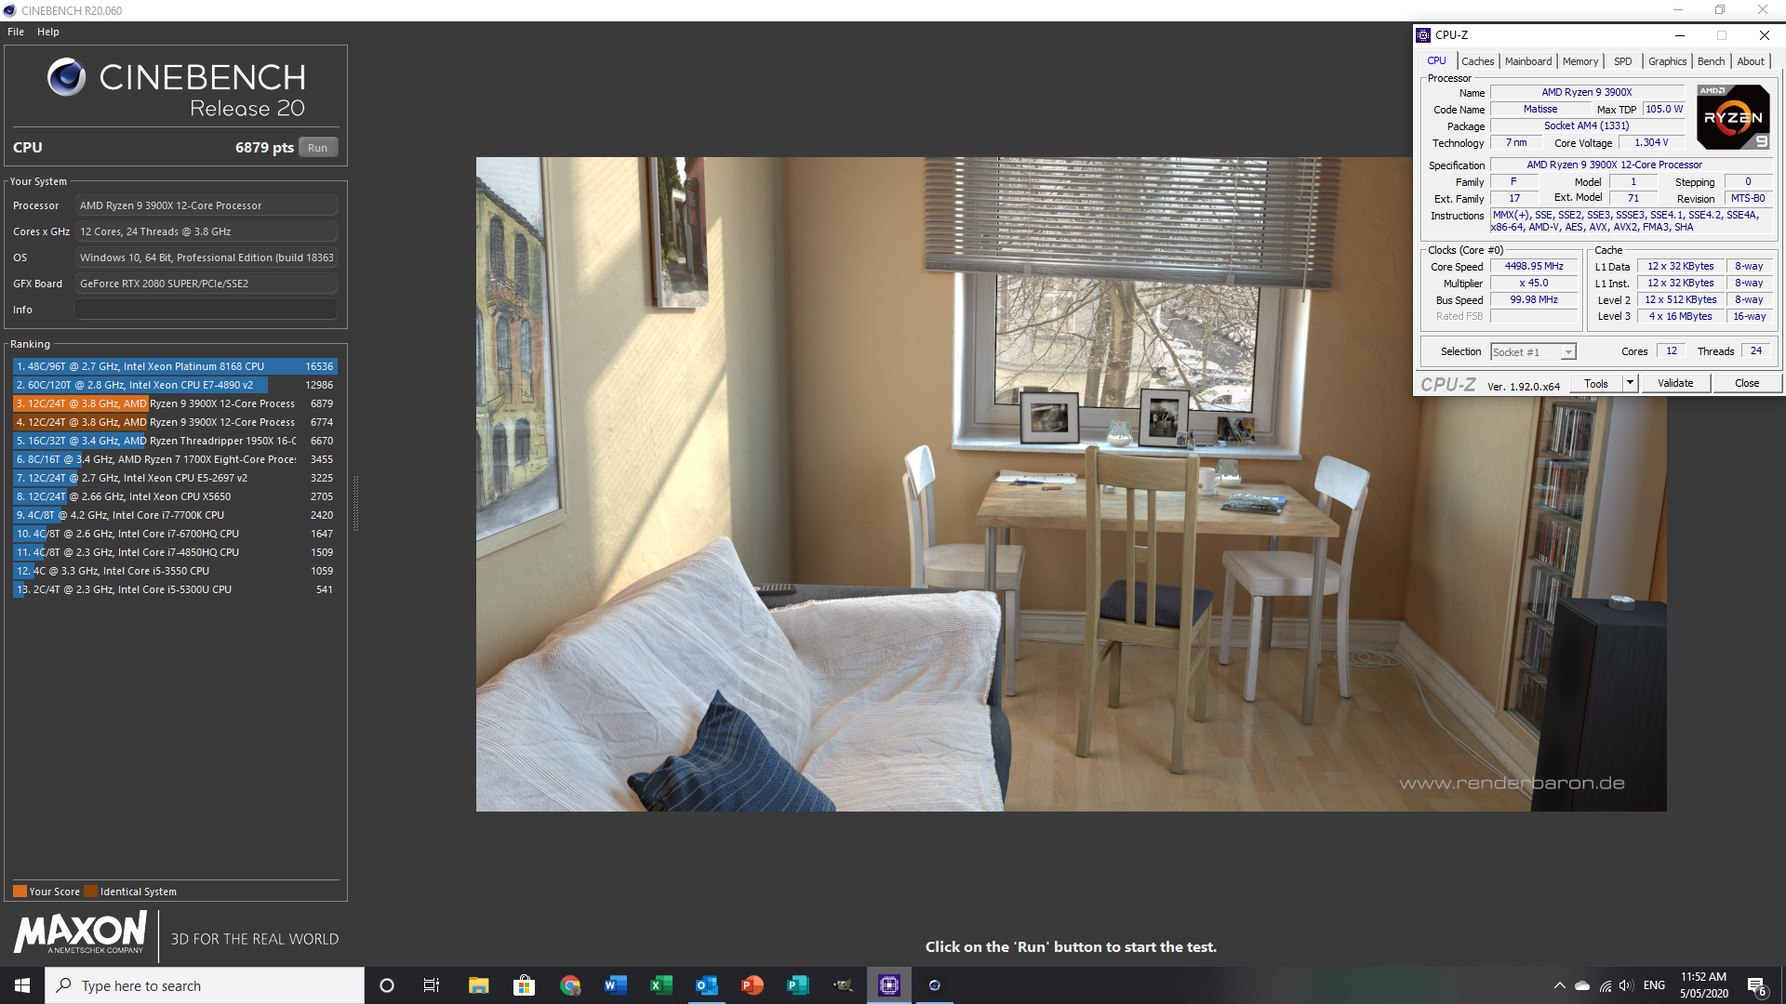This screenshot has width=1786, height=1004.
Task: Expand the Tools dropdown arrow in CPU-Z
Action: (1630, 383)
